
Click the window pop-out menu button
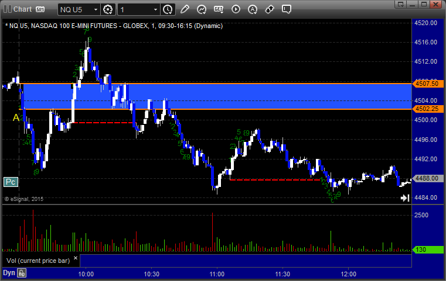point(400,4)
